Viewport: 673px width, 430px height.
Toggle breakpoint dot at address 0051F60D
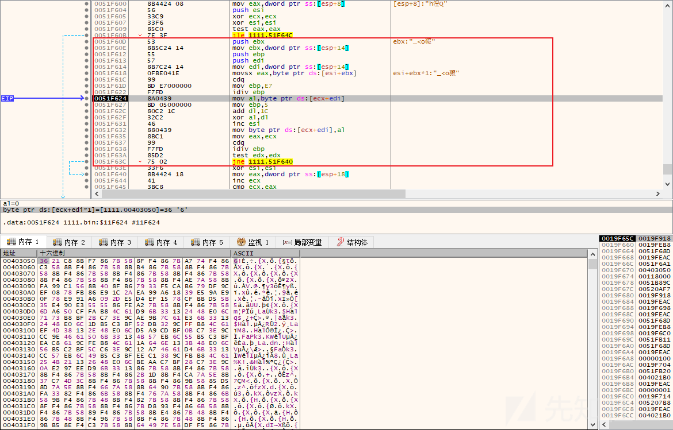click(87, 41)
